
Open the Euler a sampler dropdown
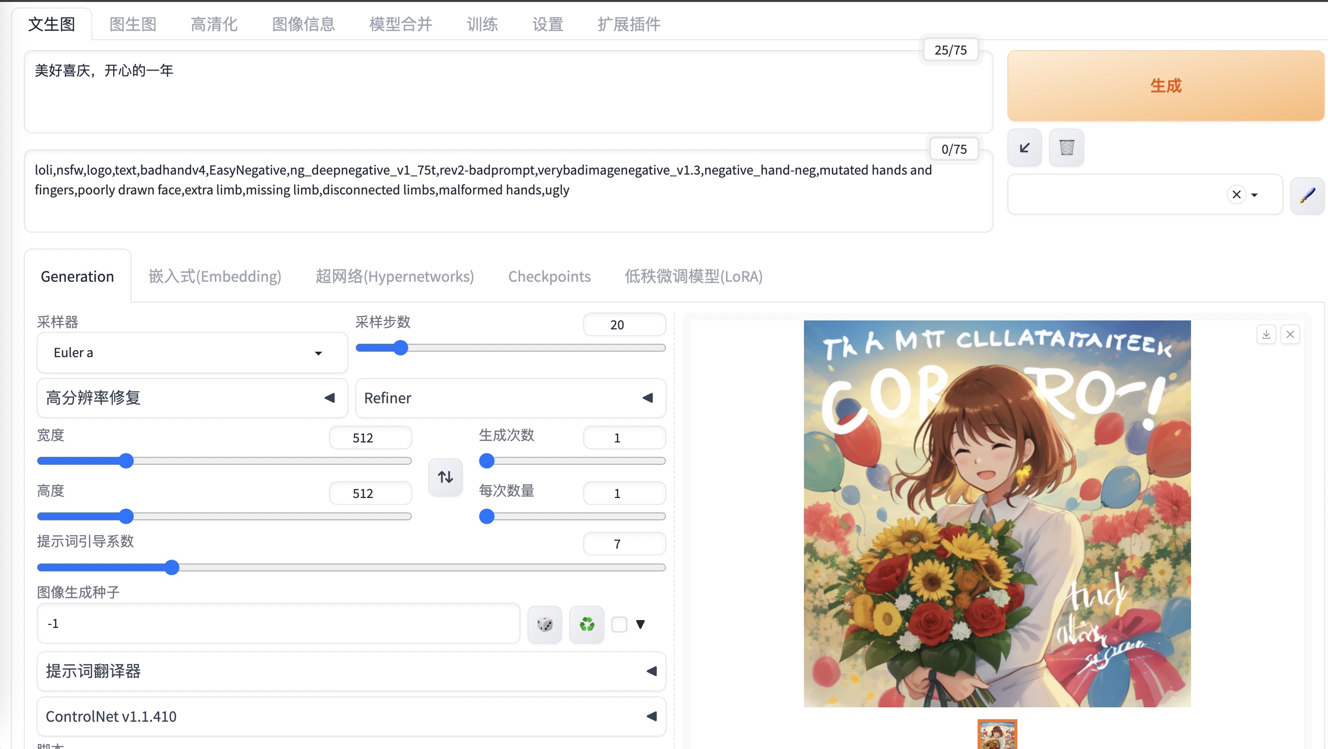(x=192, y=352)
